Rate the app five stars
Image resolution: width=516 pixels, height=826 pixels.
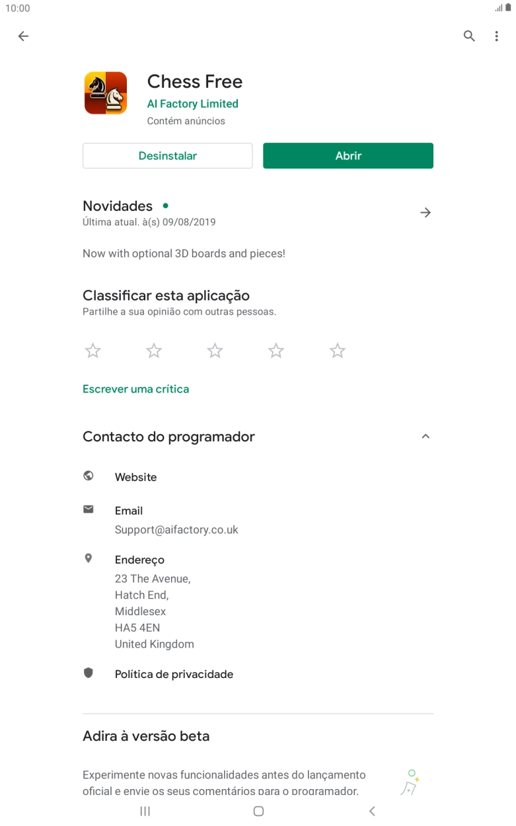pos(338,351)
